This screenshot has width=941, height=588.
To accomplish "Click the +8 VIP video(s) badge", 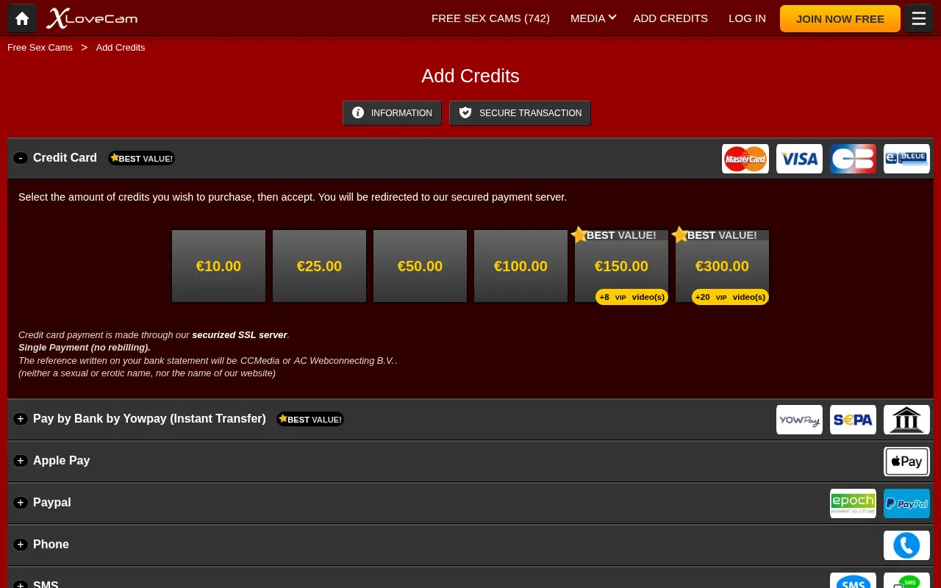I will tap(631, 297).
